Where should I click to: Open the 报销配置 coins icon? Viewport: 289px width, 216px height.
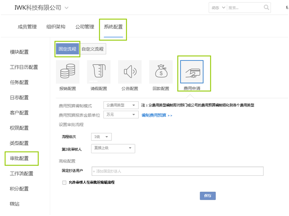pos(68,72)
